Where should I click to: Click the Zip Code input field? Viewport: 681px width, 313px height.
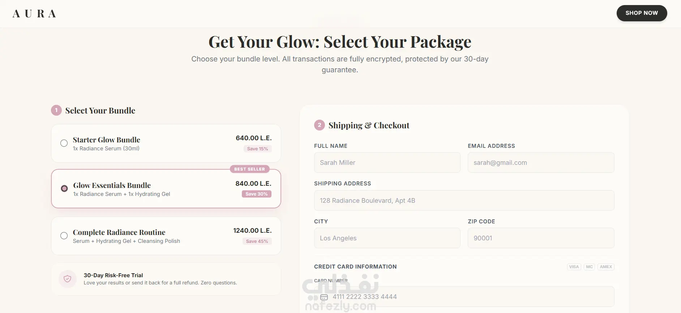pos(541,238)
